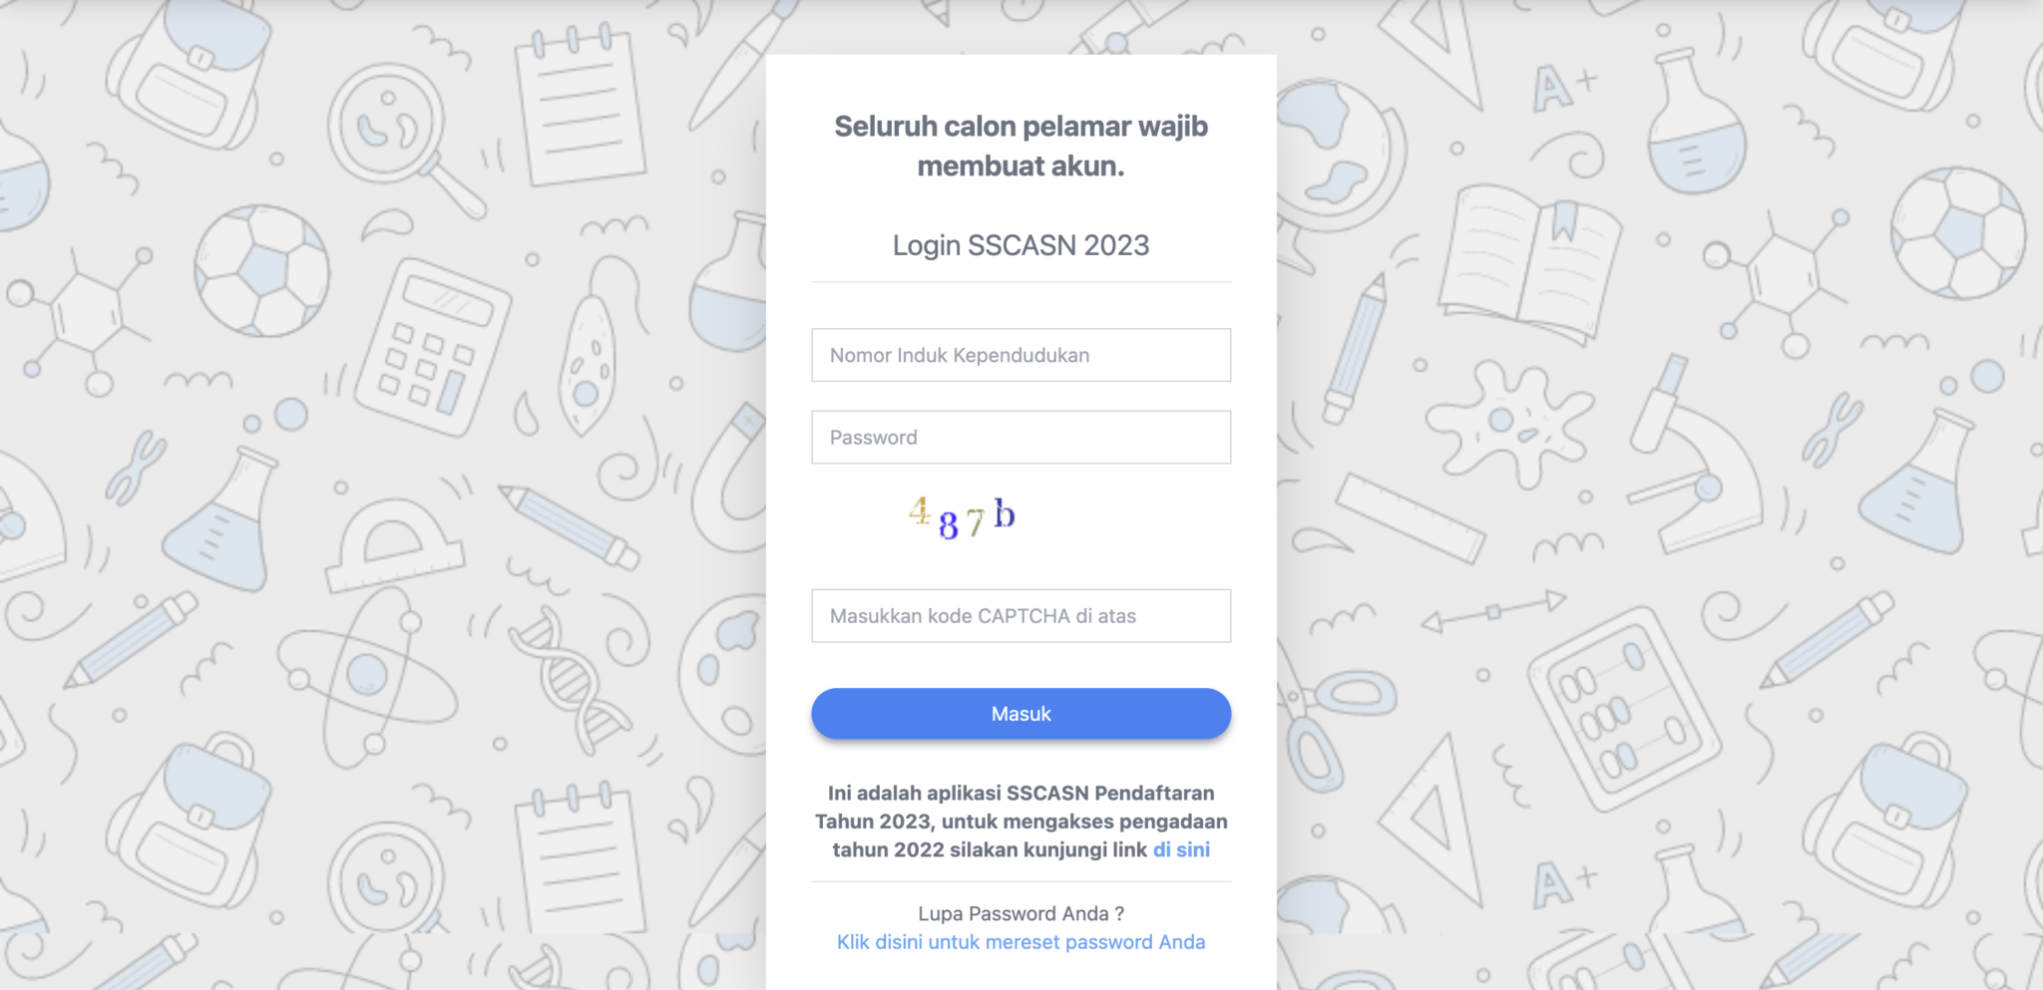Click the reset password link
The height and width of the screenshot is (990, 2043).
[x=1021, y=942]
